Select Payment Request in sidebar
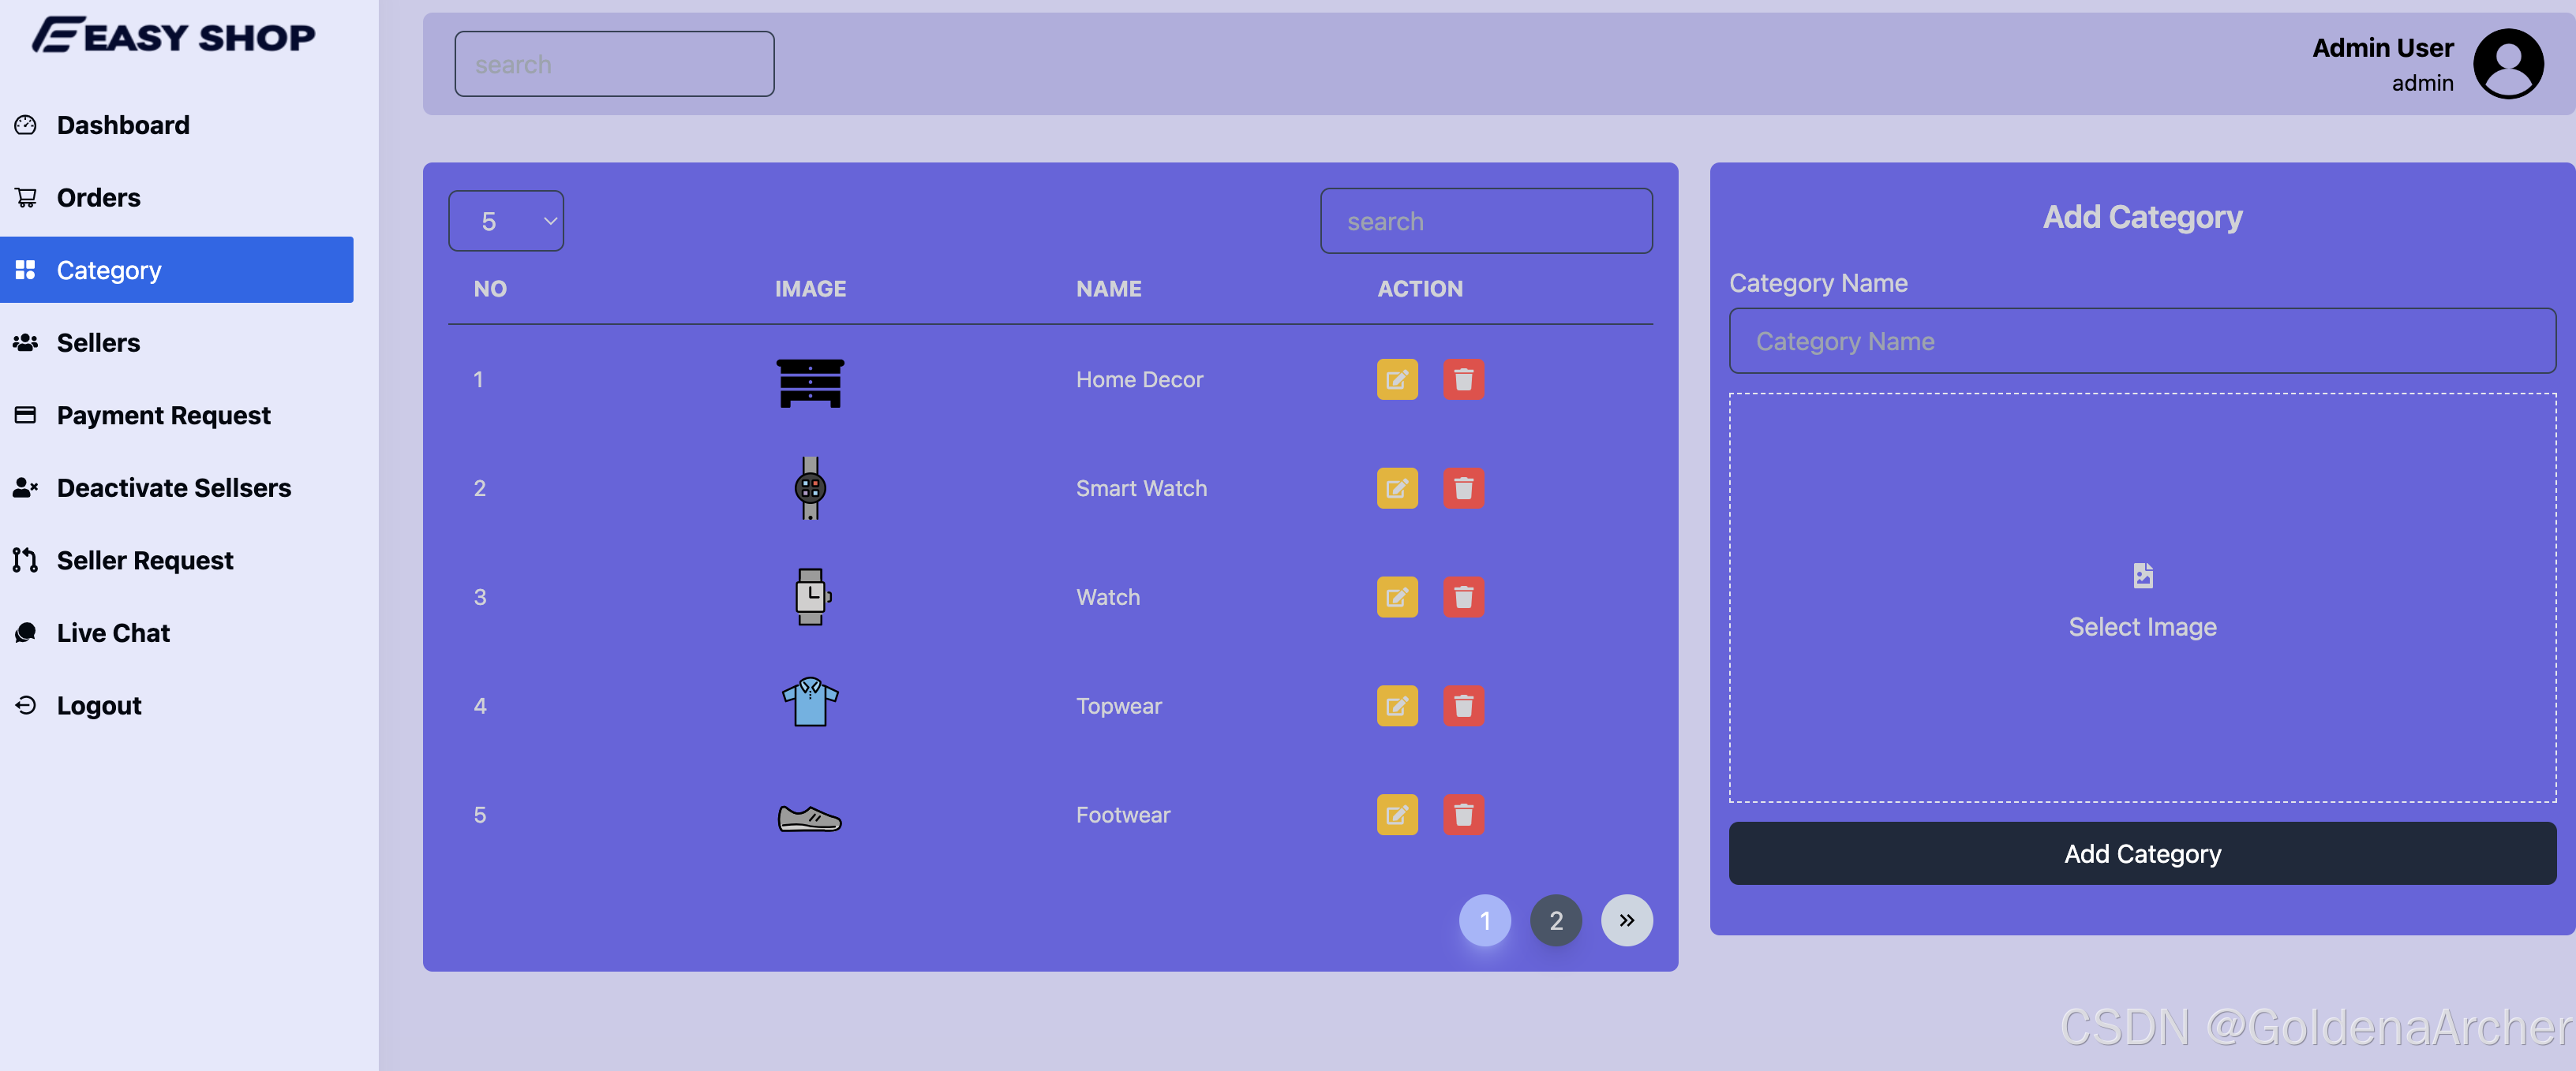The height and width of the screenshot is (1071, 2576). click(x=163, y=416)
